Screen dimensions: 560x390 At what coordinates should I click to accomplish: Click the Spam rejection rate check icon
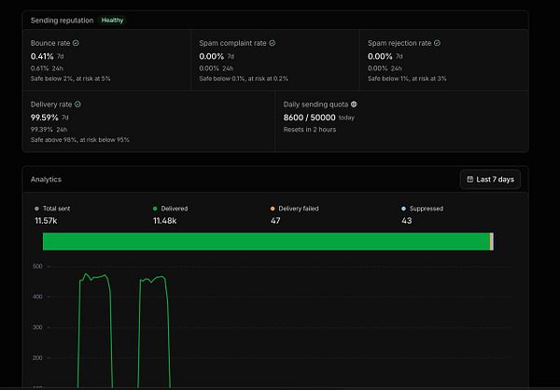click(x=437, y=43)
